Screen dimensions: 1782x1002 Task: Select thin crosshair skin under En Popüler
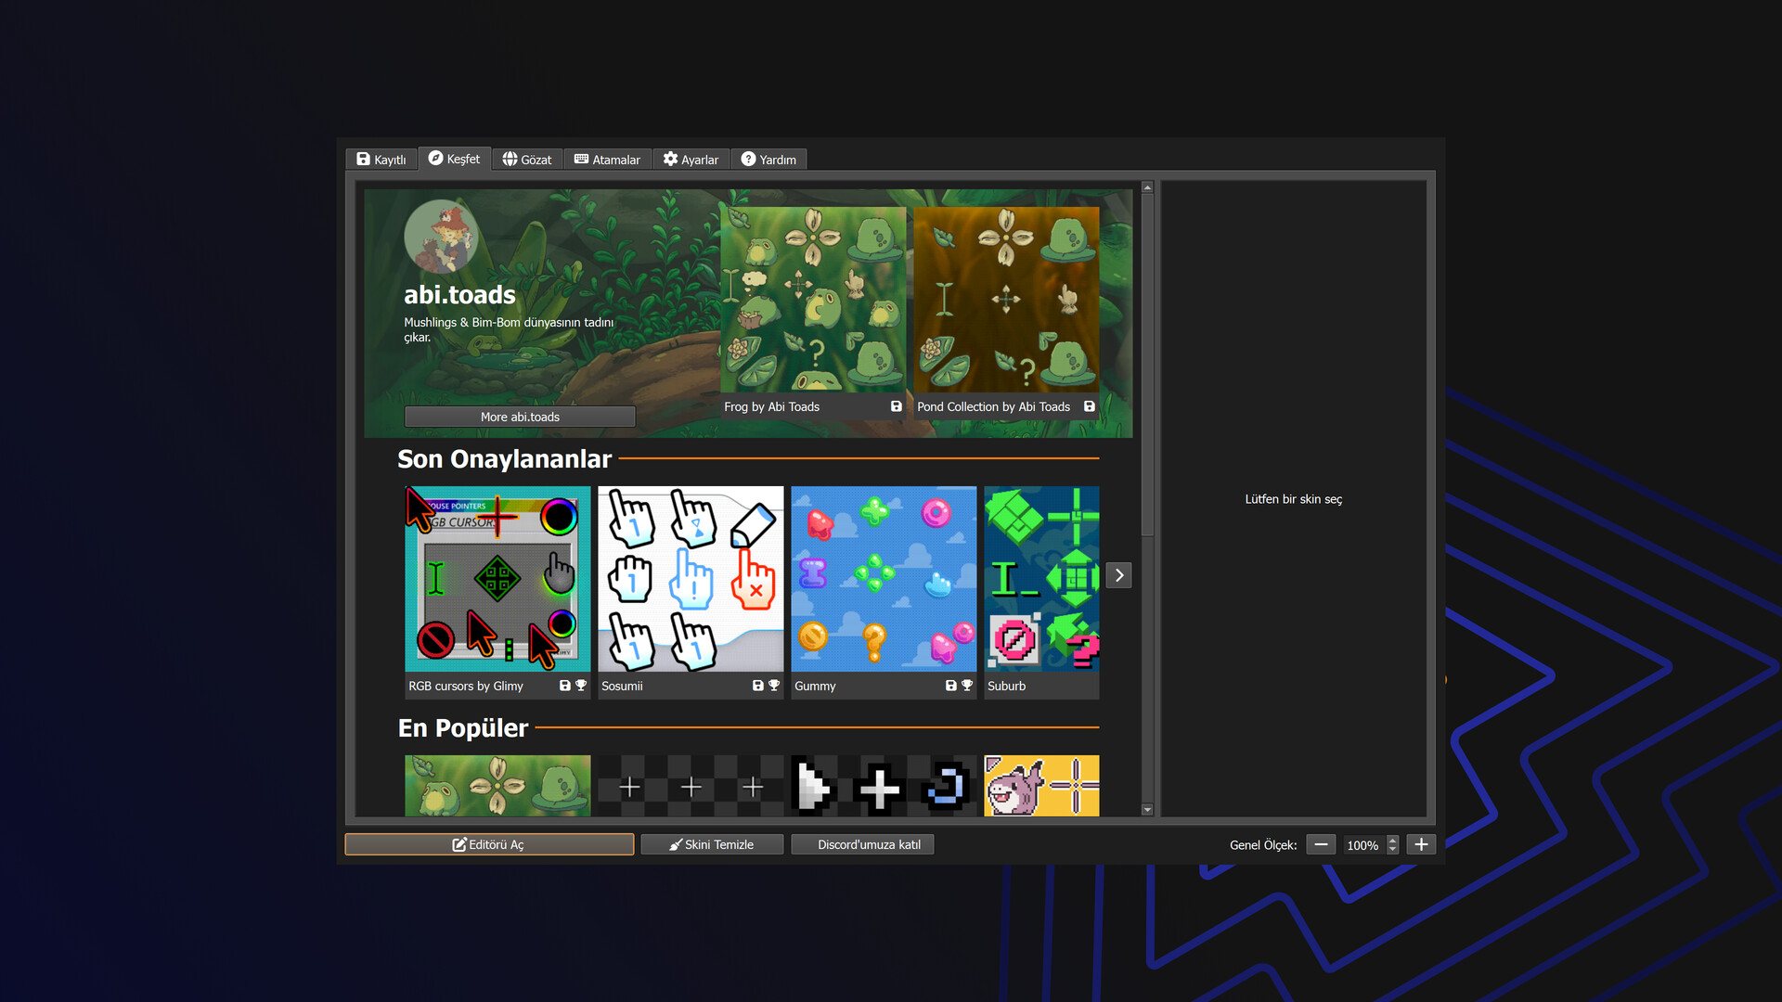tap(691, 786)
